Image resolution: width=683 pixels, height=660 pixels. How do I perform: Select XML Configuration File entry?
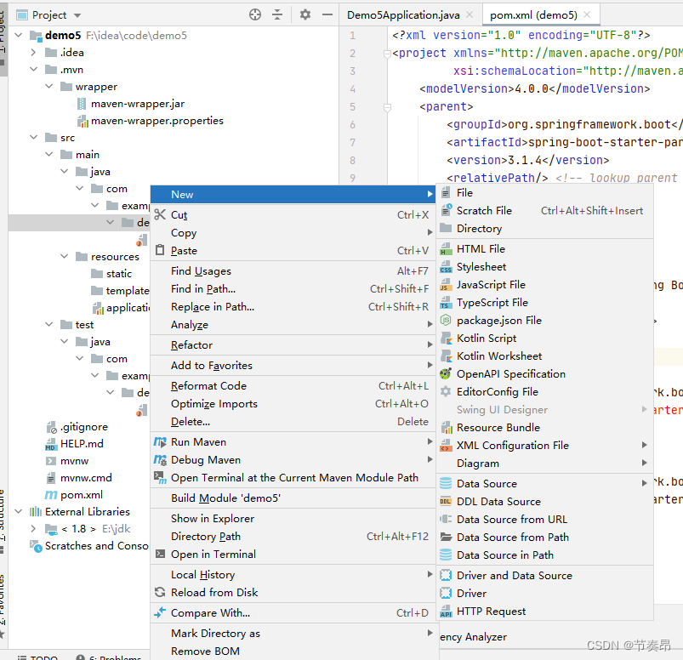[x=545, y=445]
